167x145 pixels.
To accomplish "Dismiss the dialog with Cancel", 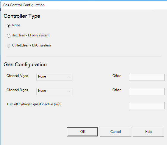I will (x=116, y=132).
